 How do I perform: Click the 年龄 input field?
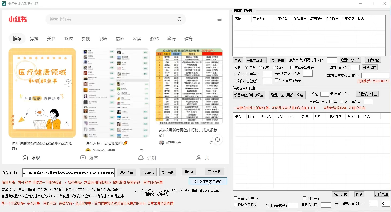coord(368,102)
